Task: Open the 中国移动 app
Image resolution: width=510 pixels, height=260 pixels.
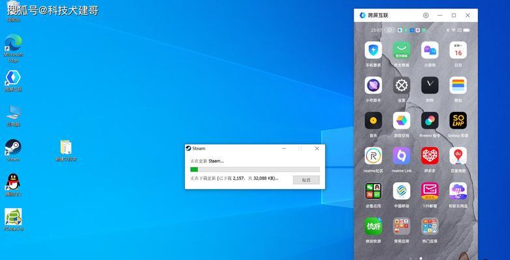Action: click(x=401, y=191)
